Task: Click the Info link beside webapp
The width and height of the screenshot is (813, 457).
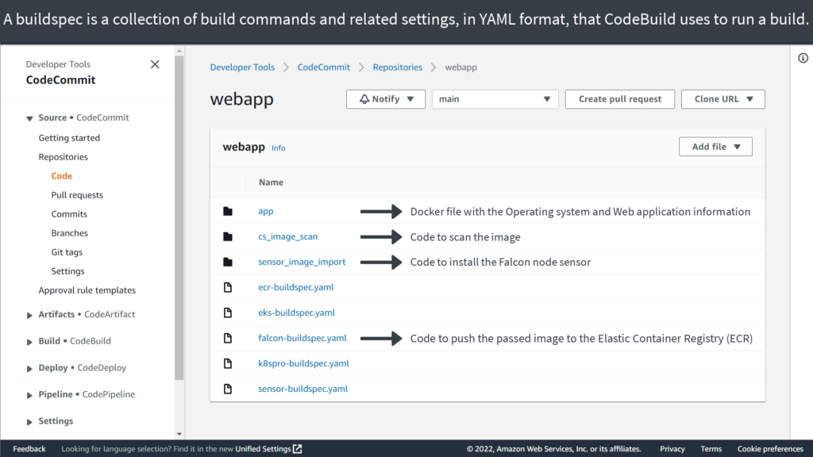Action: (279, 148)
